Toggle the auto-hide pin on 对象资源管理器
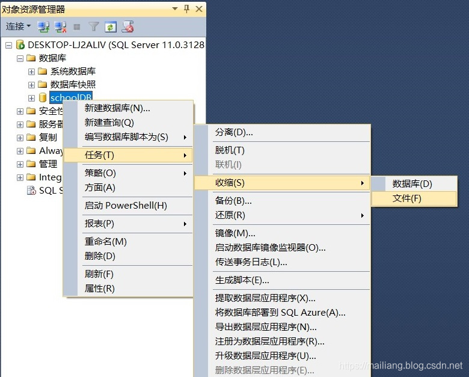 [186, 9]
